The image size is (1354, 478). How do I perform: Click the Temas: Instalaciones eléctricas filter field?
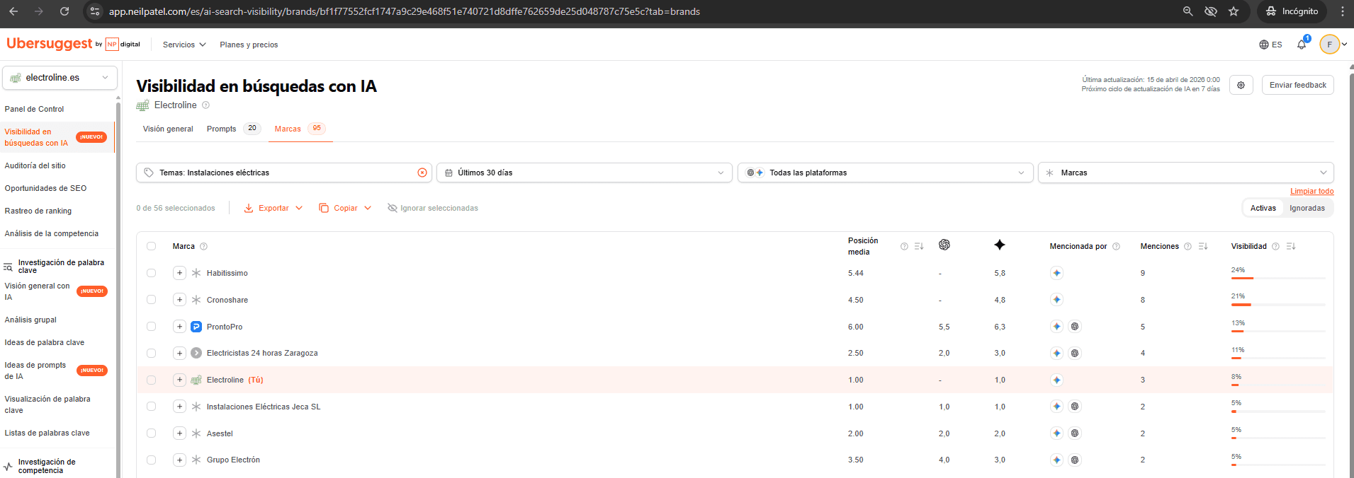click(x=284, y=173)
